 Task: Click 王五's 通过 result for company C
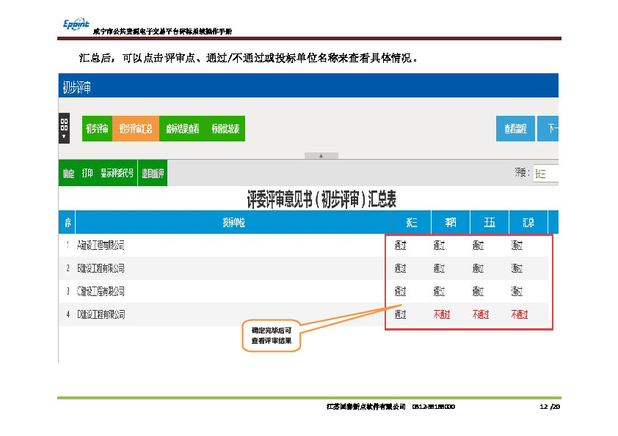(479, 292)
